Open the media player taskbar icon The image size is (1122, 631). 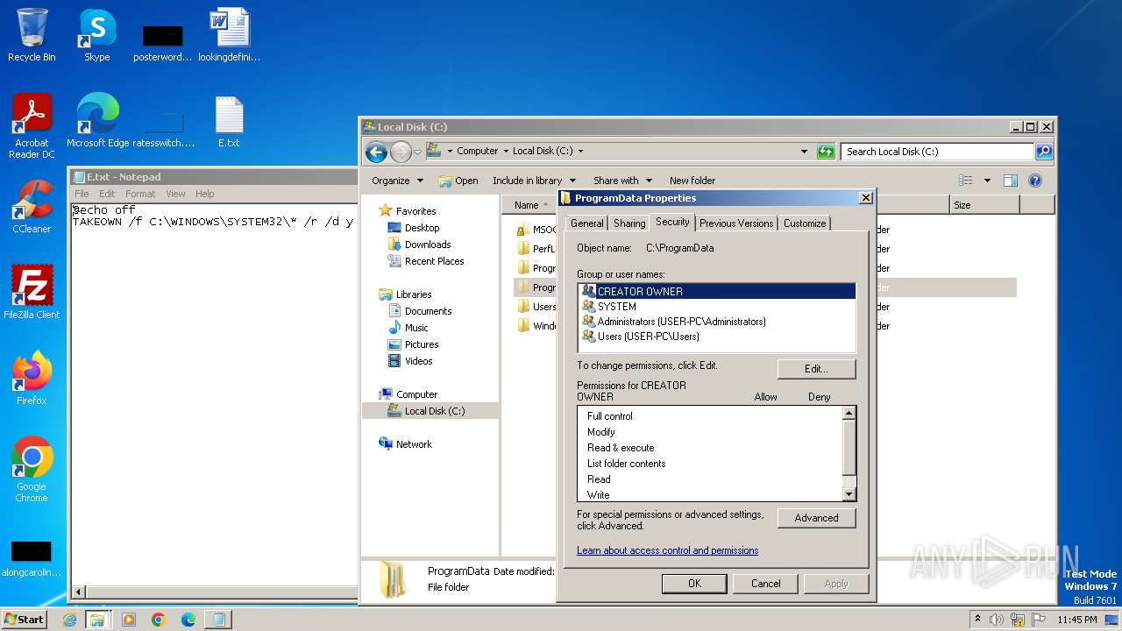point(129,620)
